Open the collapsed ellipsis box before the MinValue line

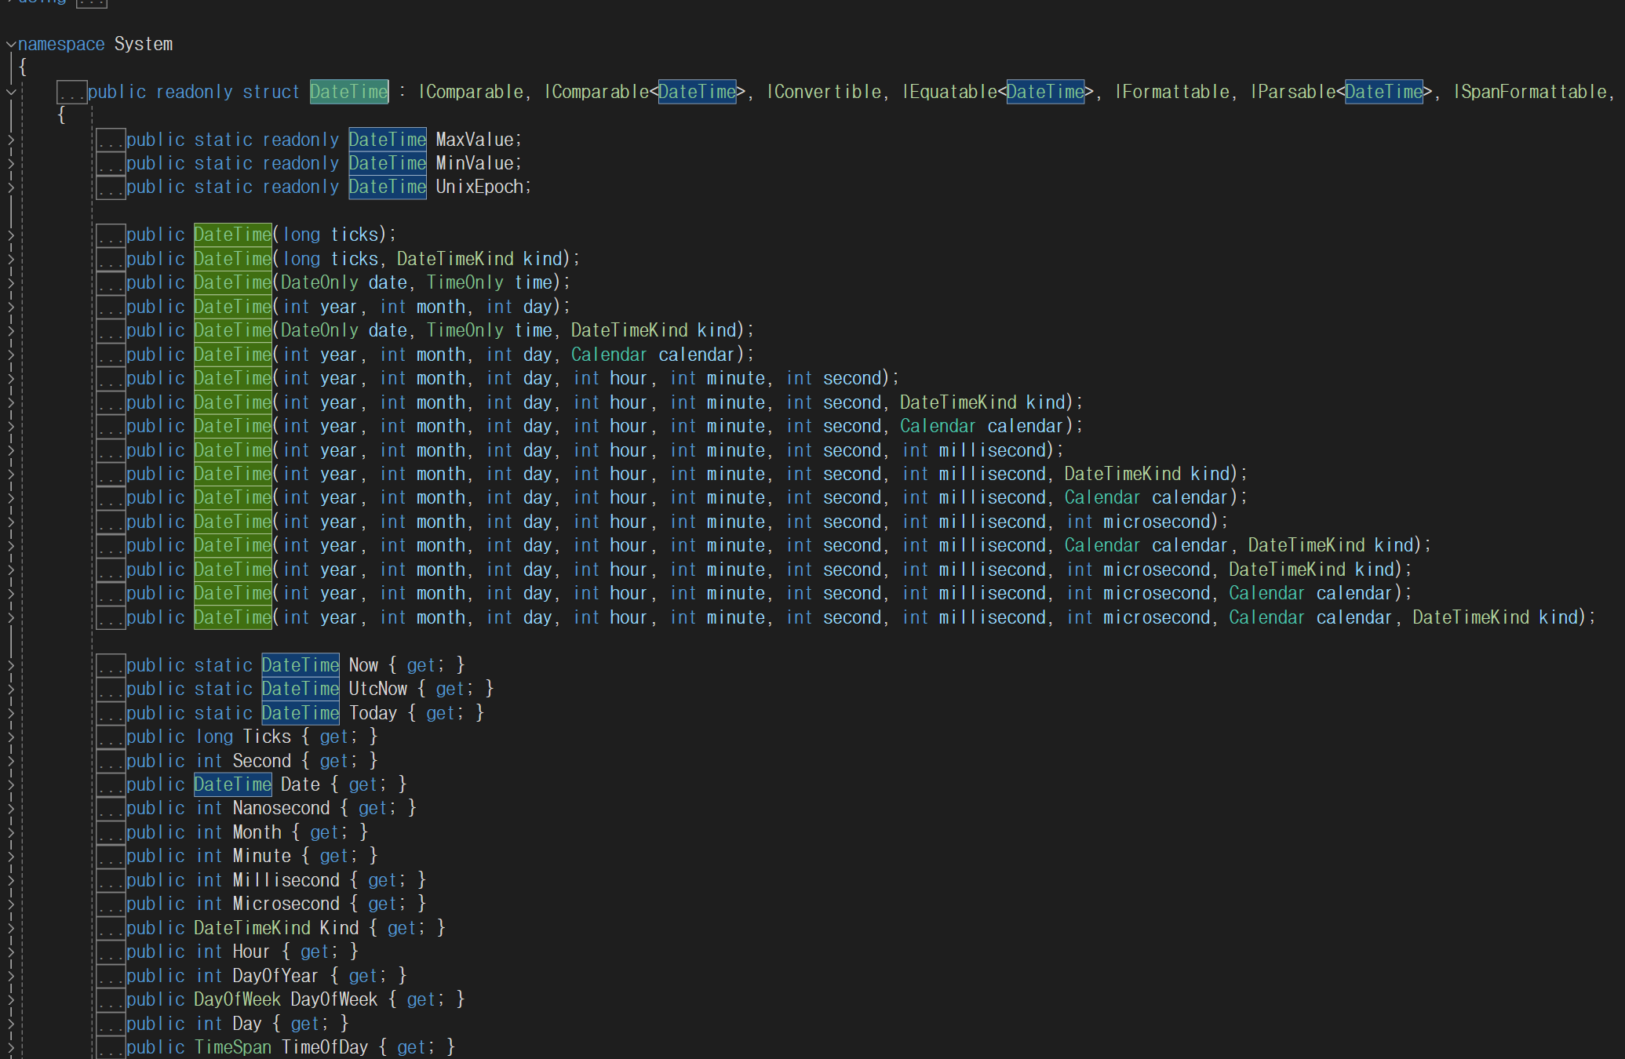point(111,165)
